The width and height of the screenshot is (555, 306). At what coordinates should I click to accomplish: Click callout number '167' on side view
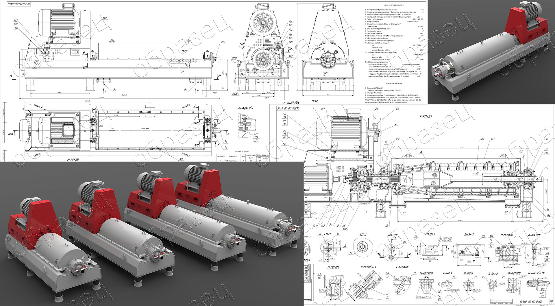tap(16, 21)
